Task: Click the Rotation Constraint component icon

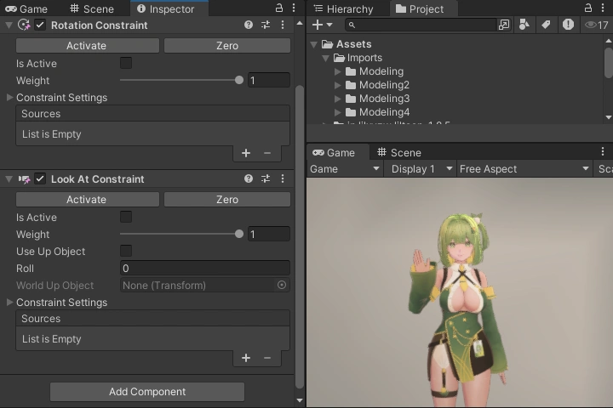Action: tap(24, 25)
